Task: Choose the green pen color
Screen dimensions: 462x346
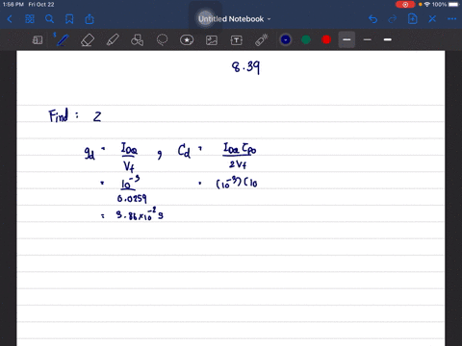Action: tap(306, 39)
